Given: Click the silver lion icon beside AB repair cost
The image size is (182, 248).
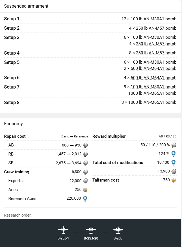Looking at the screenshot, I should coord(85,145).
